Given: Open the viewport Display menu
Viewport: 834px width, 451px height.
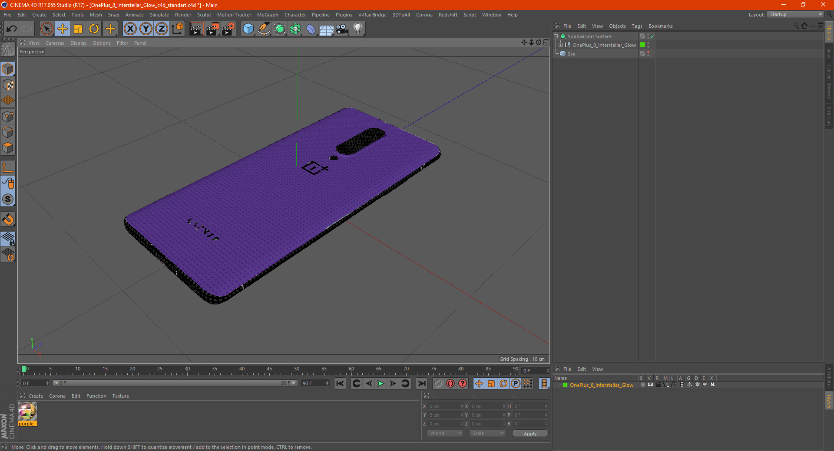Looking at the screenshot, I should click(78, 43).
